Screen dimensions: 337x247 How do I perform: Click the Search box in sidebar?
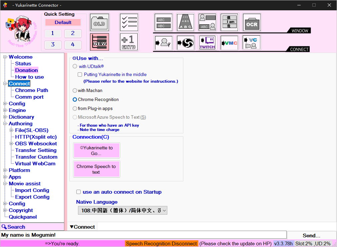click(x=32, y=227)
